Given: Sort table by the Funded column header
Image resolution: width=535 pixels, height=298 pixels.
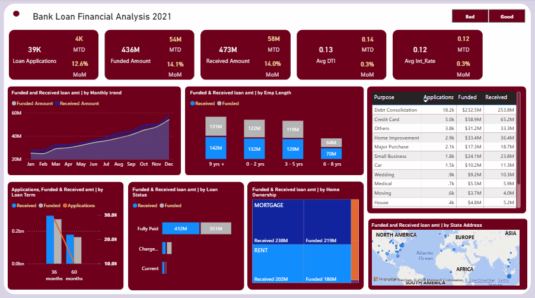Looking at the screenshot, I should (x=467, y=97).
